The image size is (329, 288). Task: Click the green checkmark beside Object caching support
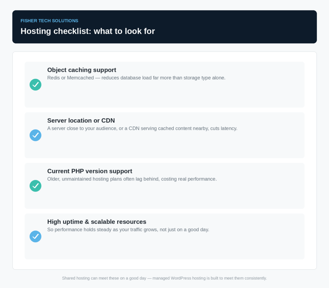[x=35, y=85]
